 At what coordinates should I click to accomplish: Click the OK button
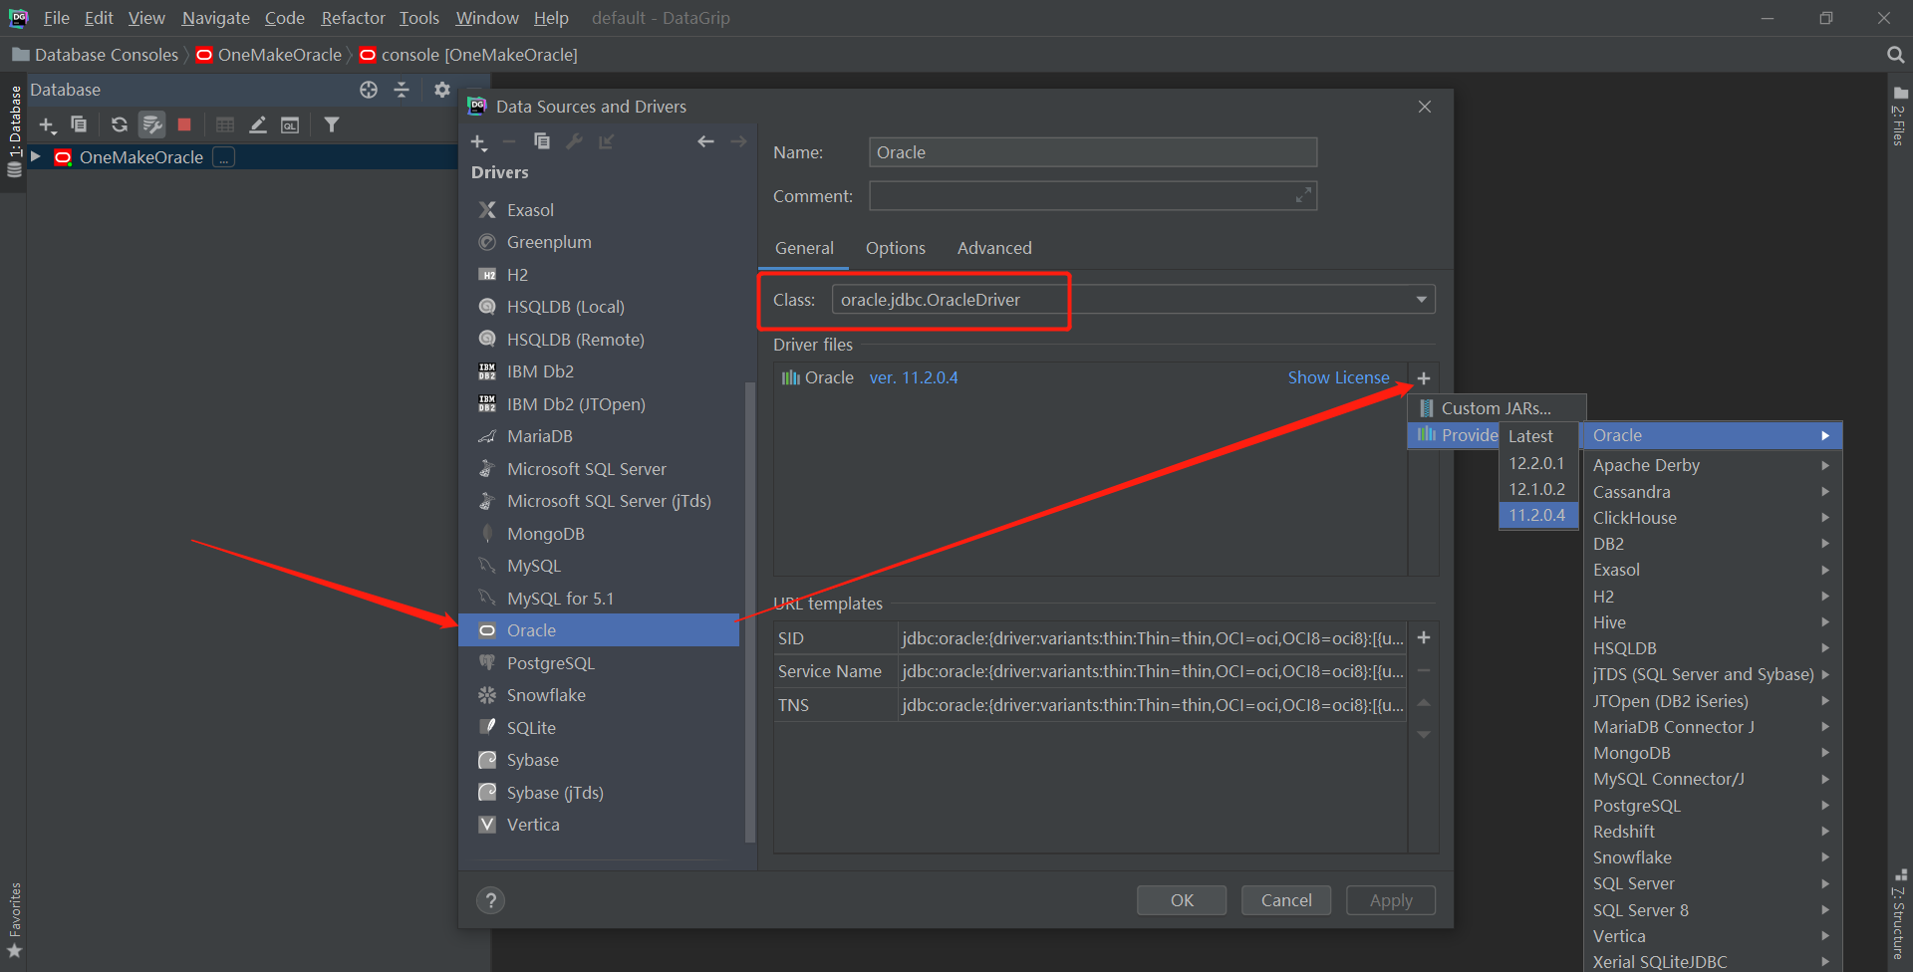[x=1182, y=900]
